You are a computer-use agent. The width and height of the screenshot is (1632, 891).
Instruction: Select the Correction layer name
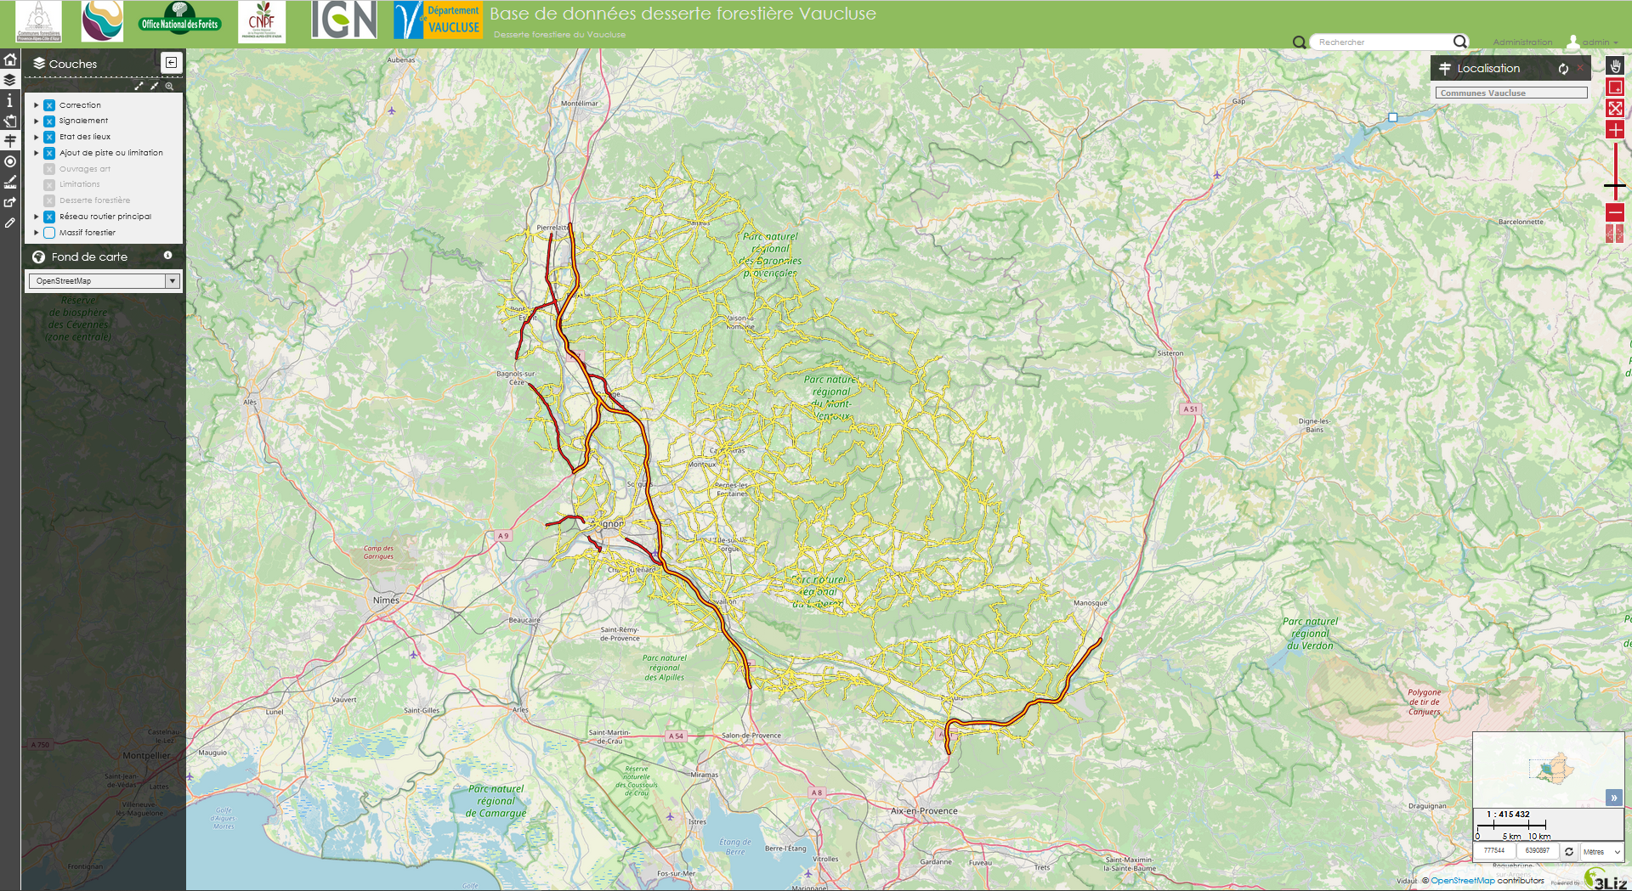[x=80, y=105]
